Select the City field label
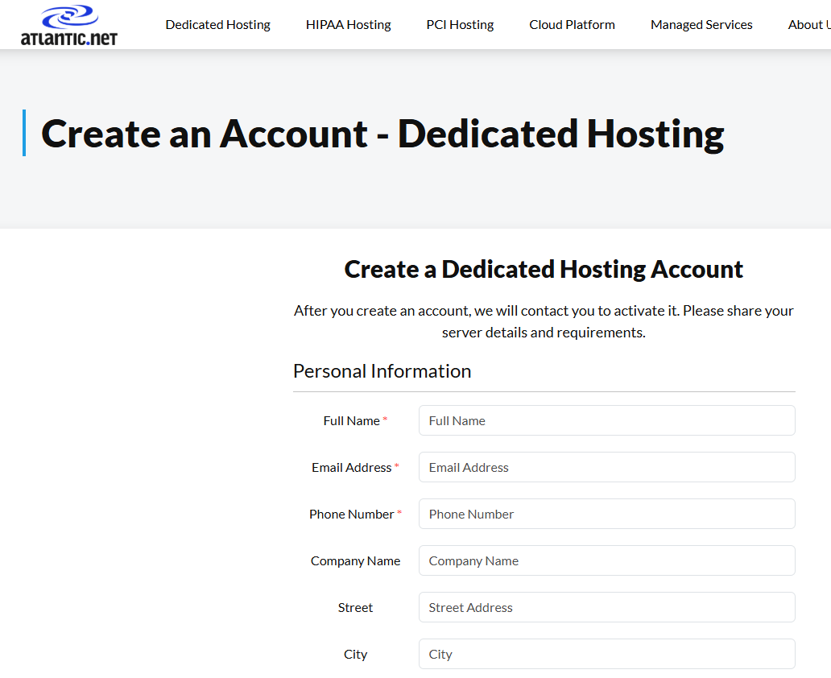Image resolution: width=831 pixels, height=678 pixels. pos(355,654)
